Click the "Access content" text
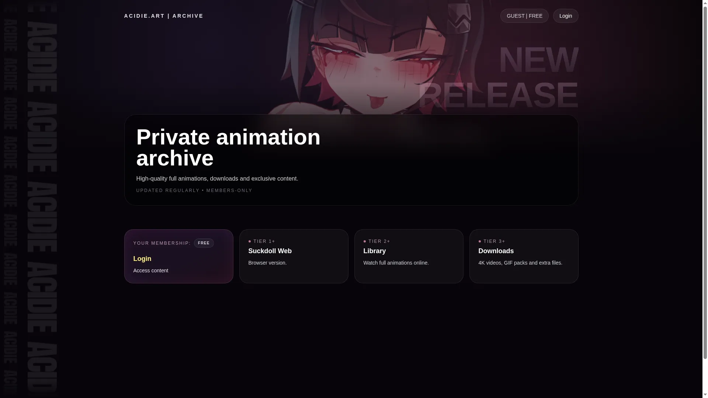Screen dimensions: 708x398 [151, 270]
